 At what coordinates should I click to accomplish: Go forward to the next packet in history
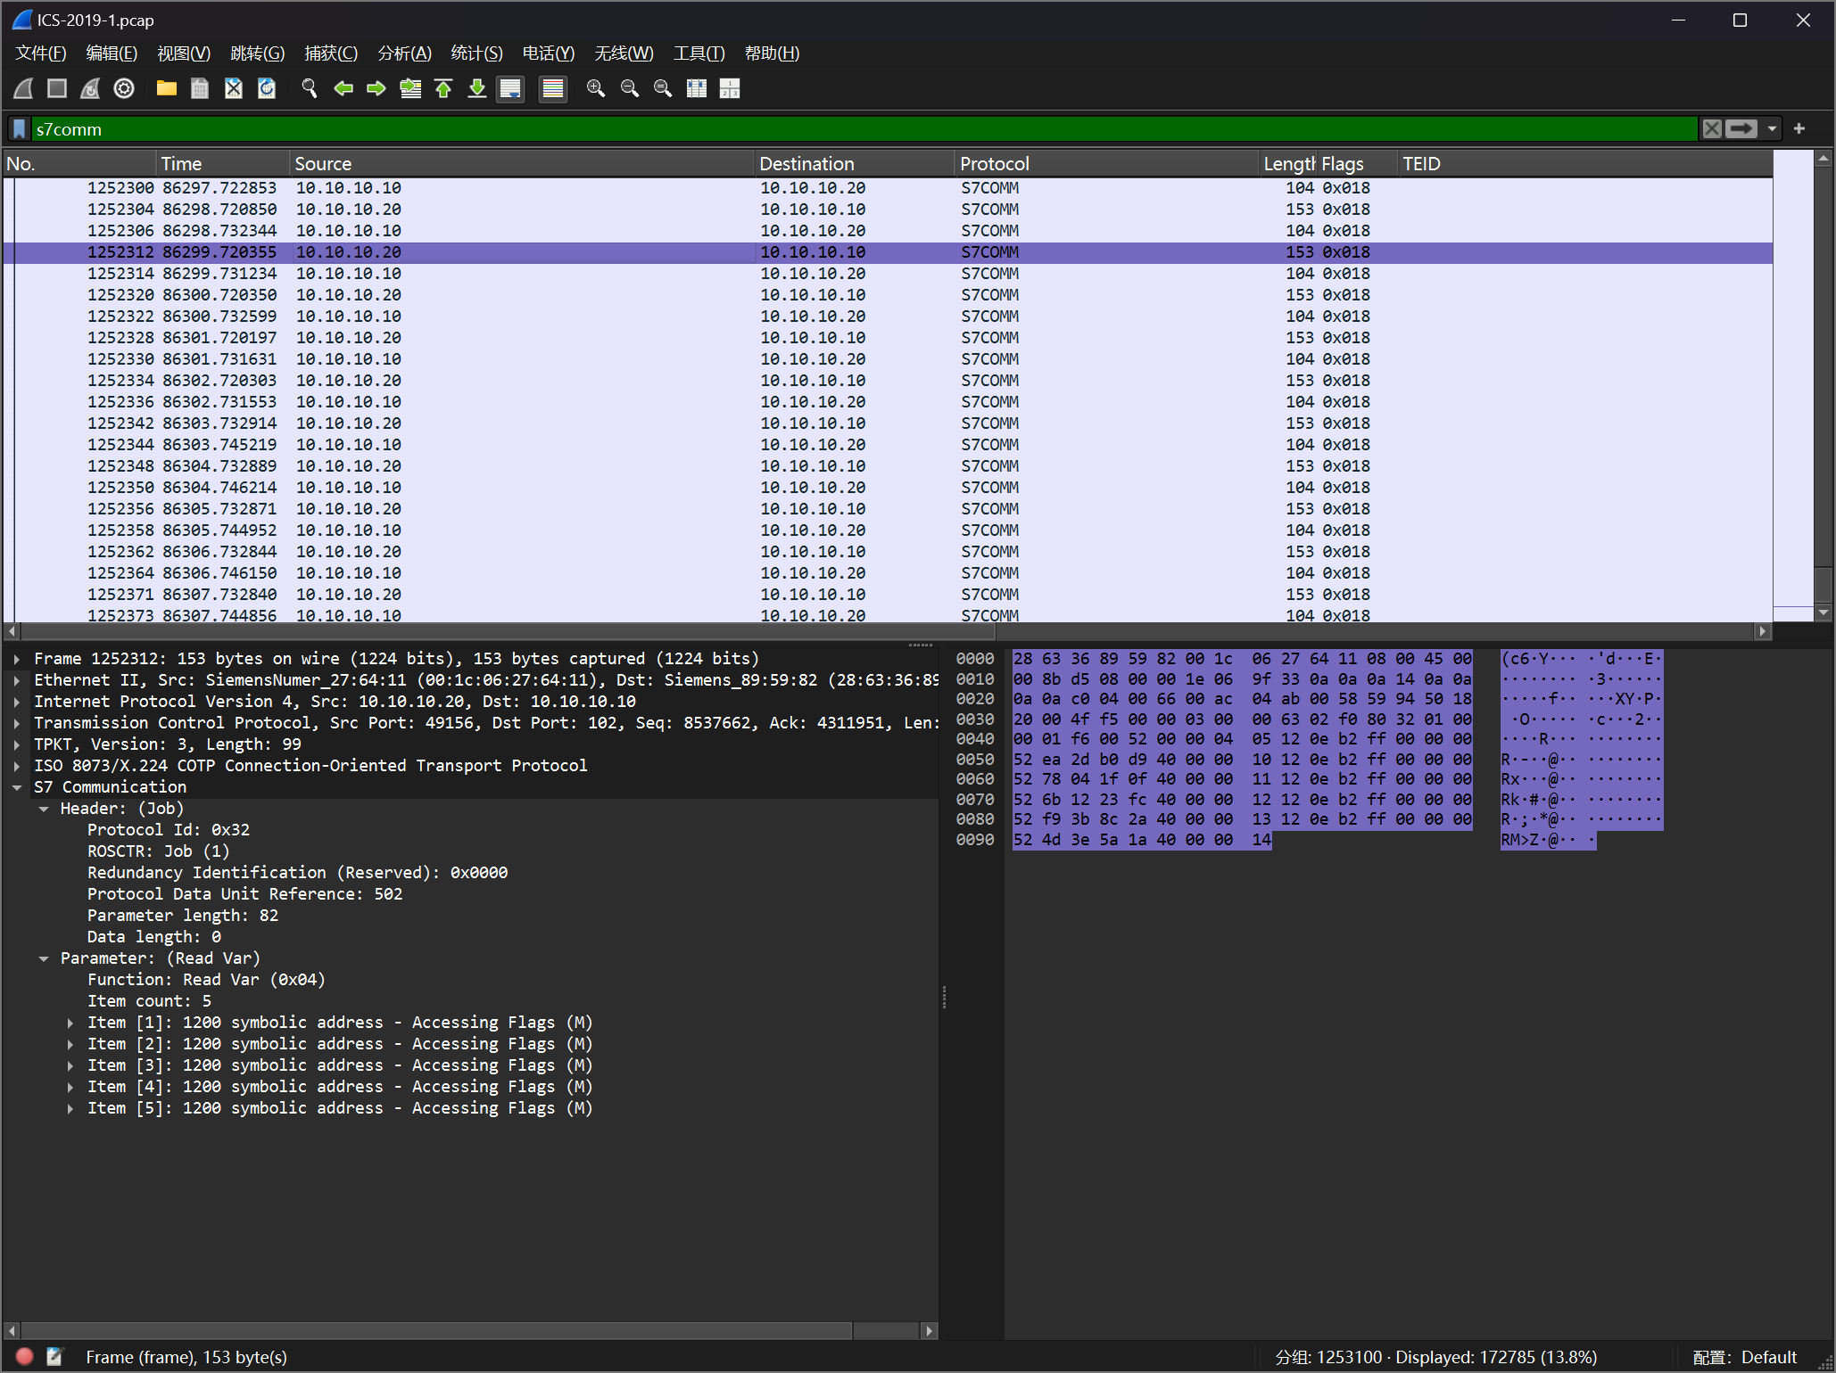click(x=376, y=88)
